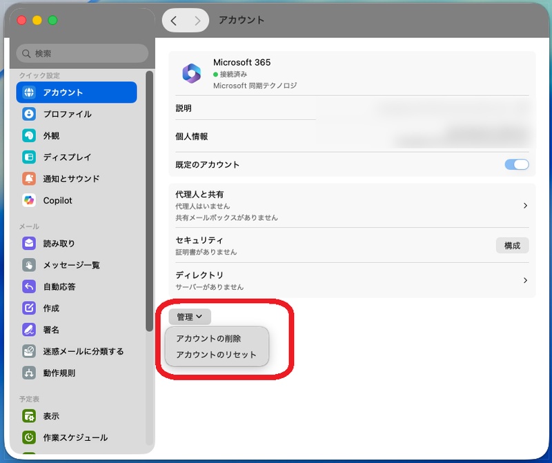Select the Copilot label in sidebar
The image size is (552, 463).
point(57,200)
